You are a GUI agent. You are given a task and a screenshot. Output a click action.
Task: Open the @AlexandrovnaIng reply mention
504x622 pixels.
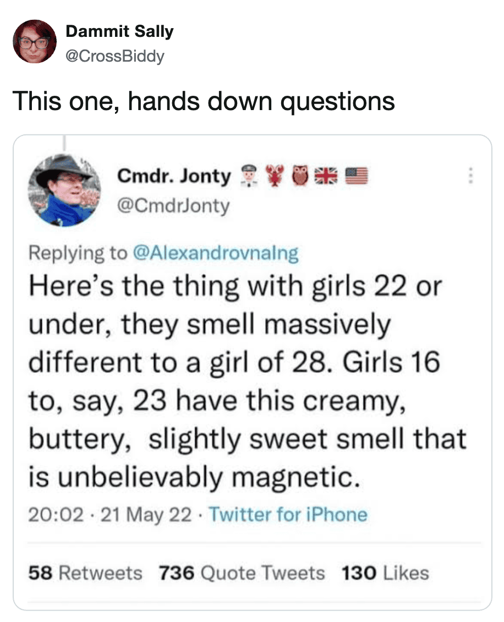pyautogui.click(x=216, y=253)
